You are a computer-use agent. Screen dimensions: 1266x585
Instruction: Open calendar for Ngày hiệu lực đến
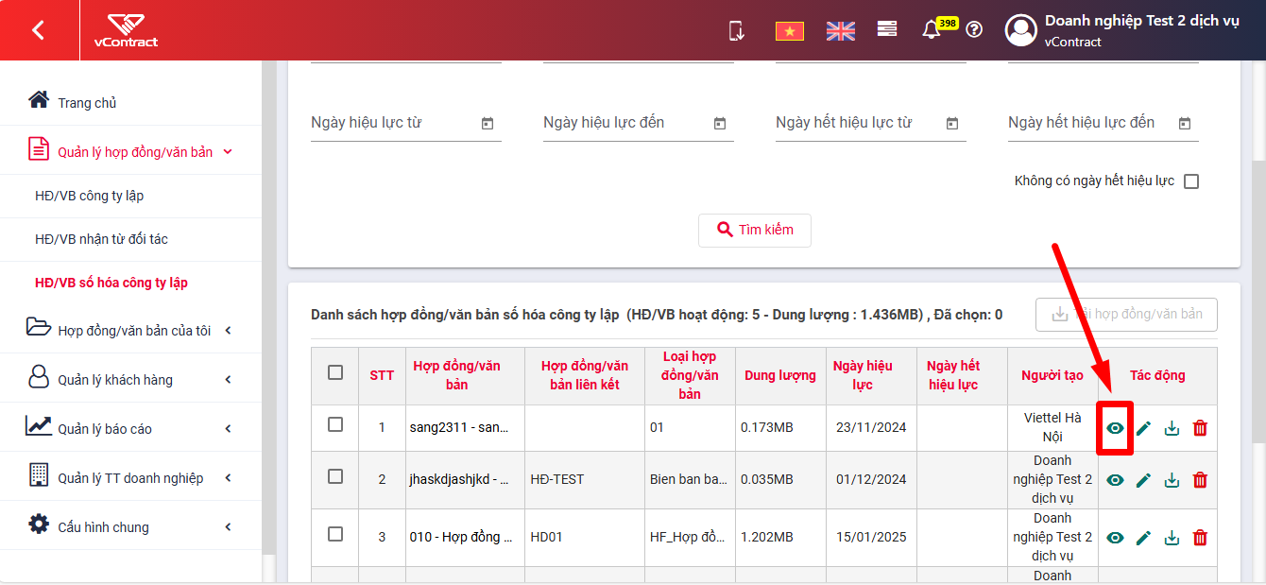point(720,123)
